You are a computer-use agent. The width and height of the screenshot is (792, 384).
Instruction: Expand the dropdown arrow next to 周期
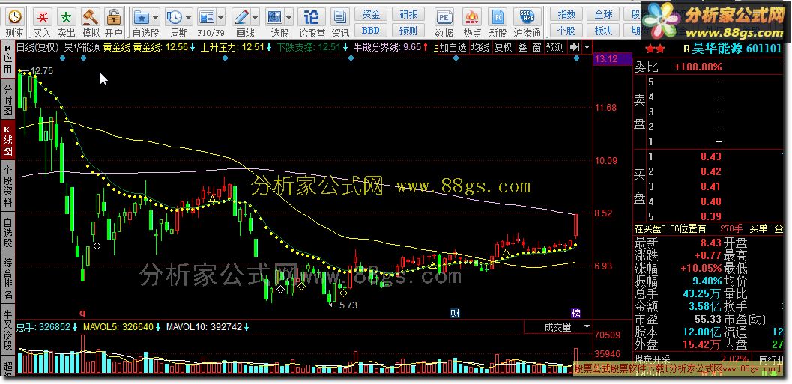(x=188, y=17)
